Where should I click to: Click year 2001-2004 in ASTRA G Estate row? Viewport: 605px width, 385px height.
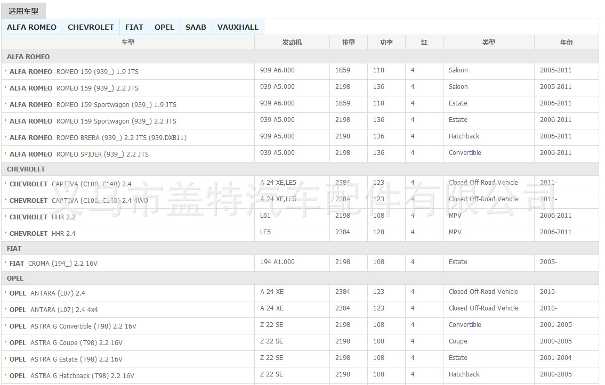555,358
